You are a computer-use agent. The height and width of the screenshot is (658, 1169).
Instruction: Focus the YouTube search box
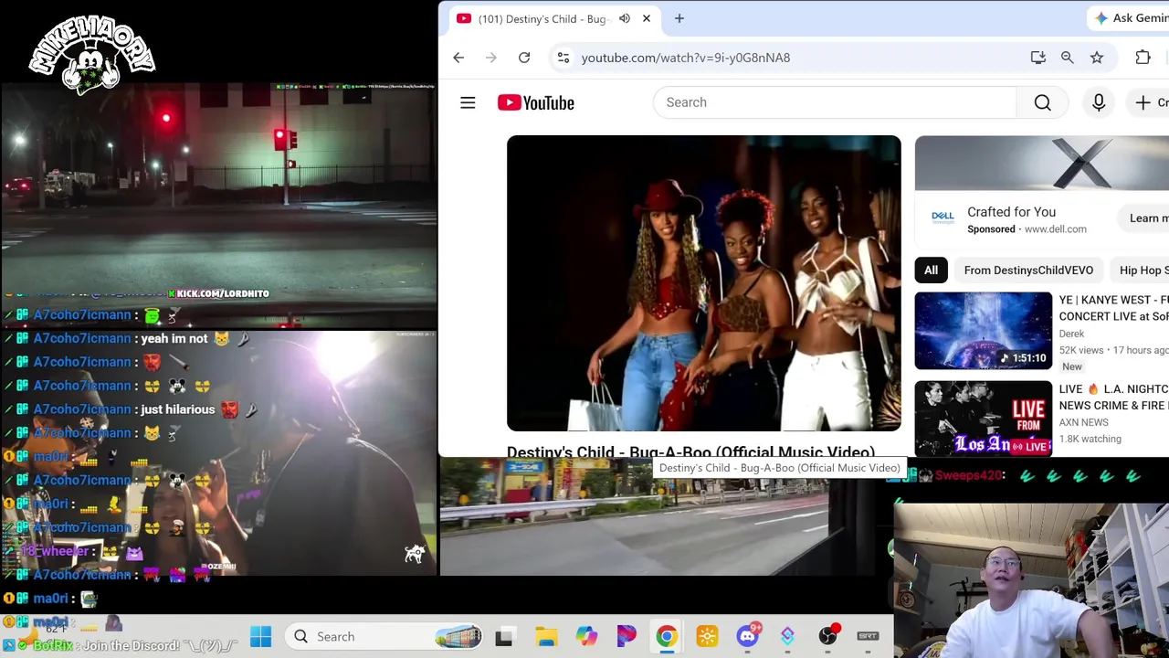(x=834, y=102)
